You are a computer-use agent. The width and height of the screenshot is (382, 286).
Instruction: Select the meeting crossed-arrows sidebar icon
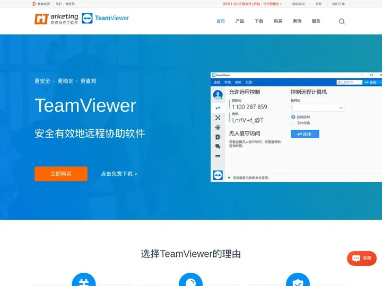click(218, 118)
